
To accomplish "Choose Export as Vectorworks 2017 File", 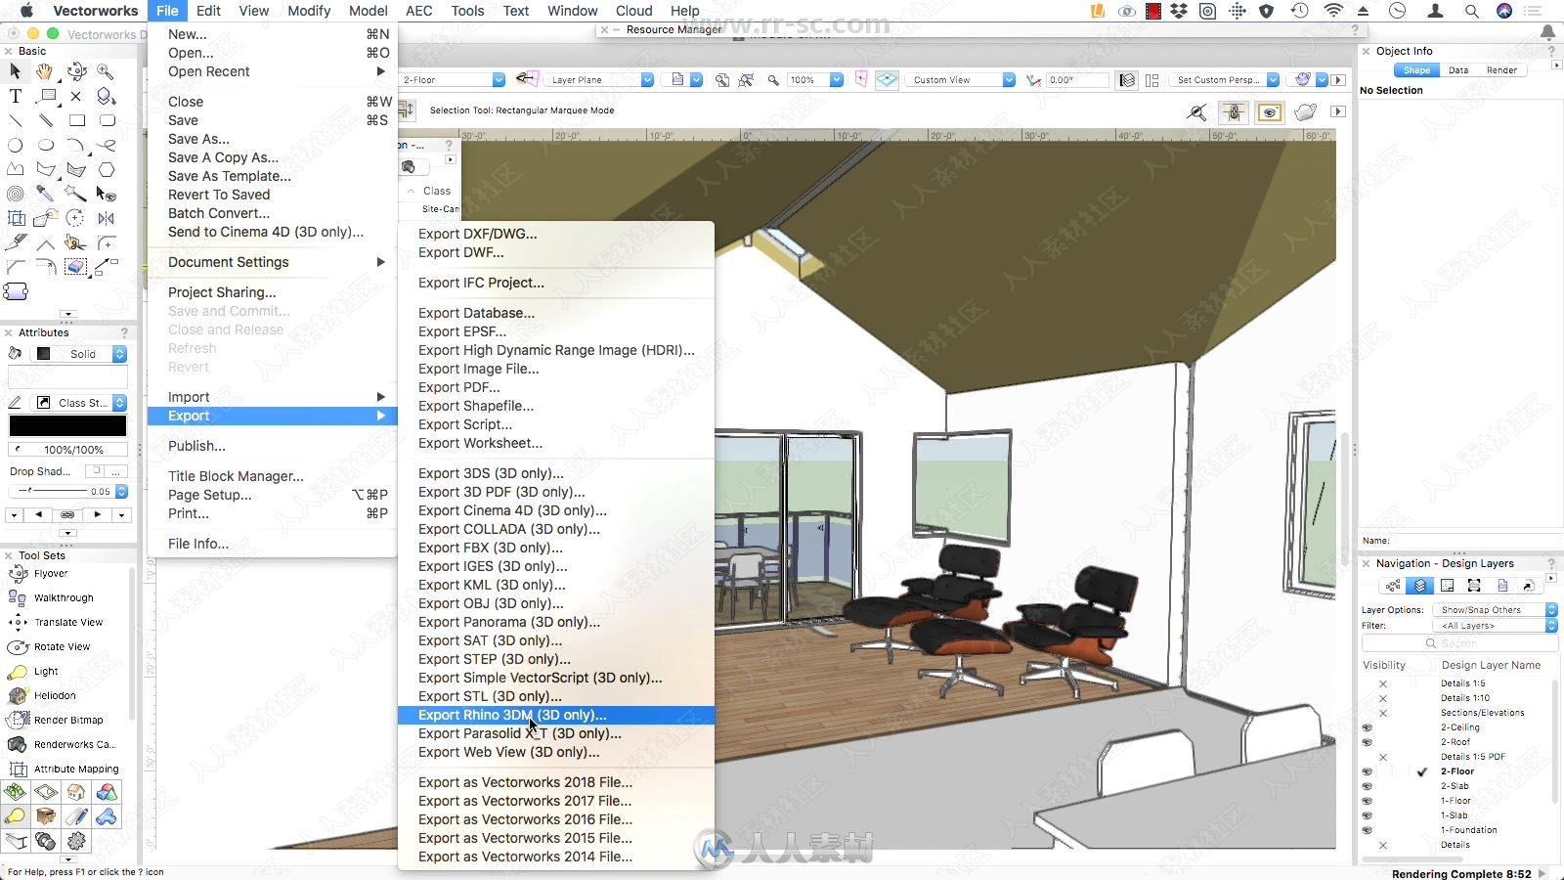I will click(x=556, y=801).
